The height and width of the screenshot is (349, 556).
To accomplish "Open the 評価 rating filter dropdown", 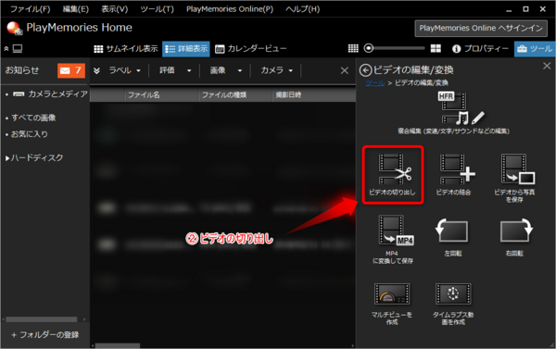I will pos(175,70).
